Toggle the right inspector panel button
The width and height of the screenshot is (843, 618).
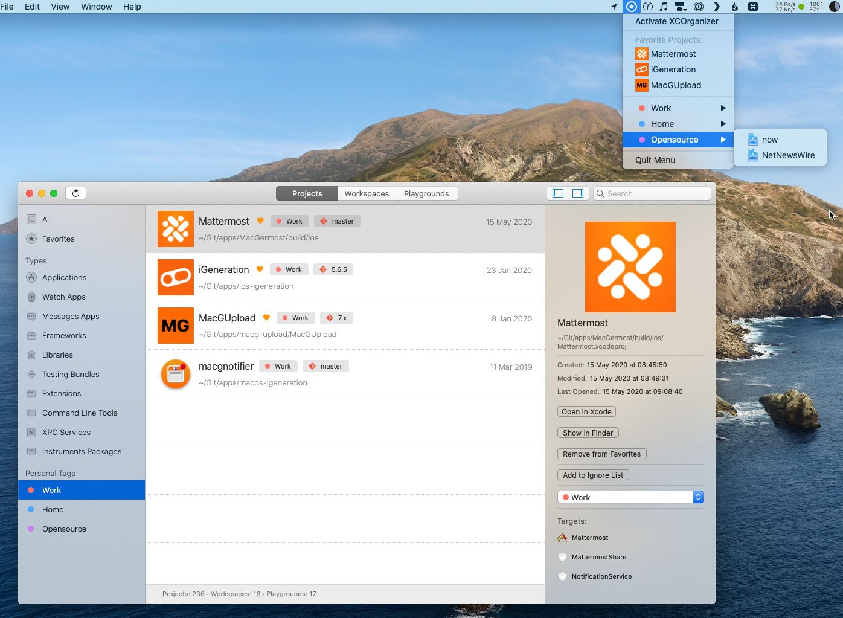[x=578, y=193]
